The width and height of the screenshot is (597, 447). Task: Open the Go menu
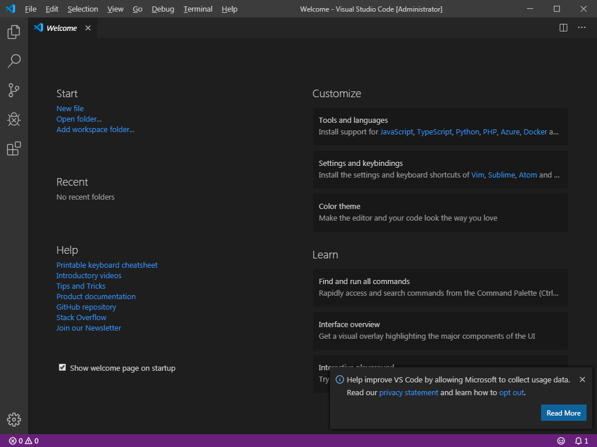138,9
